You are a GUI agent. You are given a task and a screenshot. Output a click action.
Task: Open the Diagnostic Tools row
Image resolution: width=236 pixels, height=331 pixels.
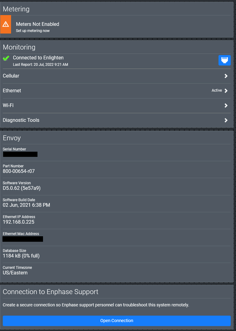pyautogui.click(x=117, y=120)
